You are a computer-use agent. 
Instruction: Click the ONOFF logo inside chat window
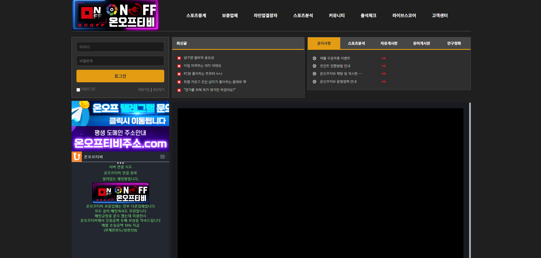[120, 193]
